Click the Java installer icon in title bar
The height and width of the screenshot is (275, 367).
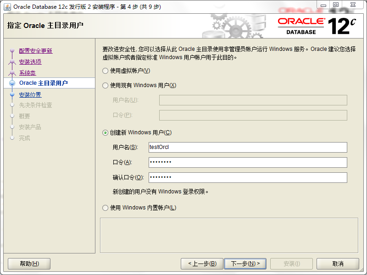pyautogui.click(x=7, y=7)
